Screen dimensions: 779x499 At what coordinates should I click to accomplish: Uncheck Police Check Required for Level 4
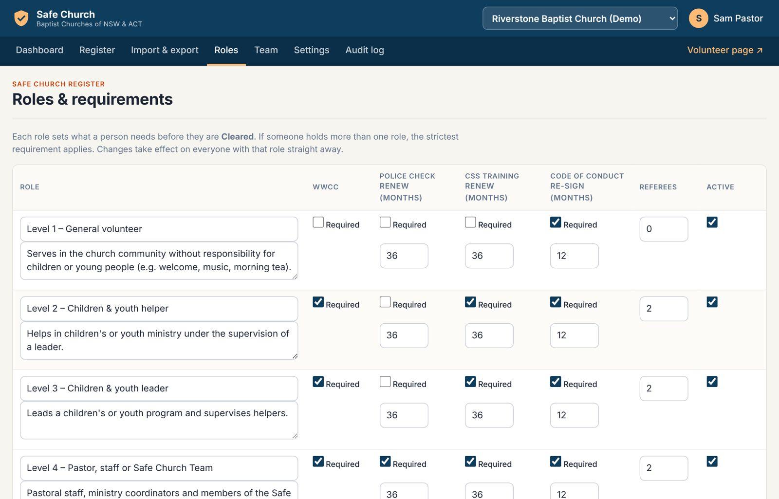click(385, 462)
